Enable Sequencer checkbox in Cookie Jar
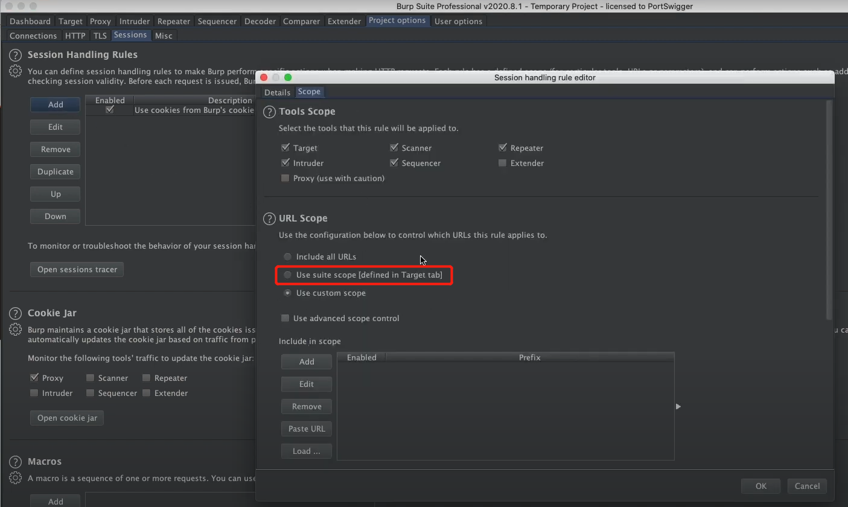848x507 pixels. click(90, 393)
